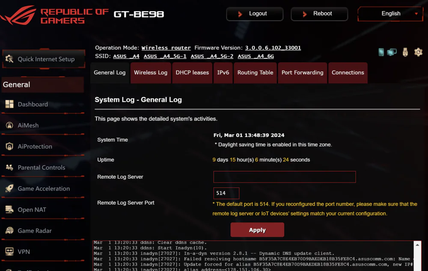The image size is (428, 271).
Task: Open the Routing Table tab
Action: pos(255,73)
